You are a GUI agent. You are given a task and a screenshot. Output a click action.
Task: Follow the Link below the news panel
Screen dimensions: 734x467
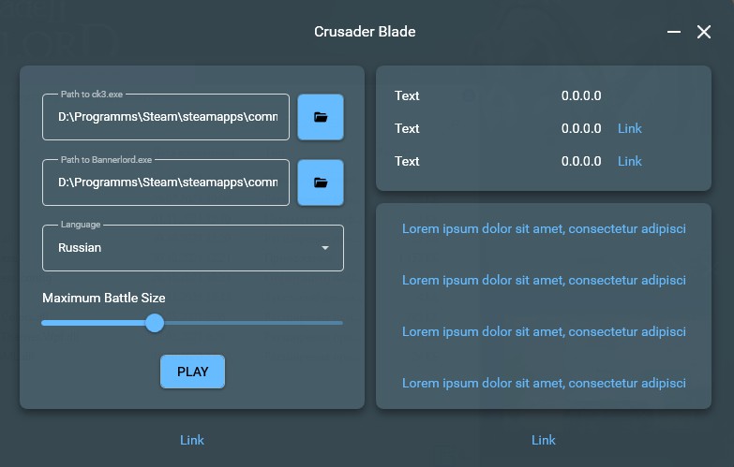pos(544,440)
